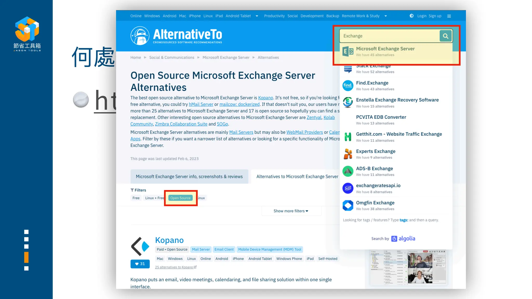The height and width of the screenshot is (299, 532).
Task: Click the Windows Phone platform tag
Action: coord(289,259)
